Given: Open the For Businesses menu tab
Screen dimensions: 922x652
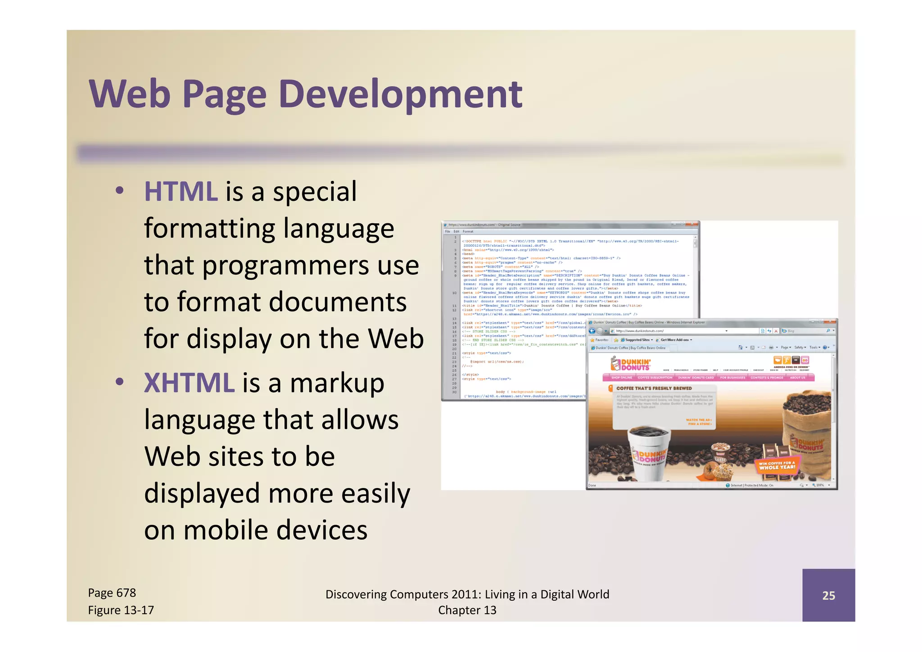Looking at the screenshot, I should tap(732, 377).
